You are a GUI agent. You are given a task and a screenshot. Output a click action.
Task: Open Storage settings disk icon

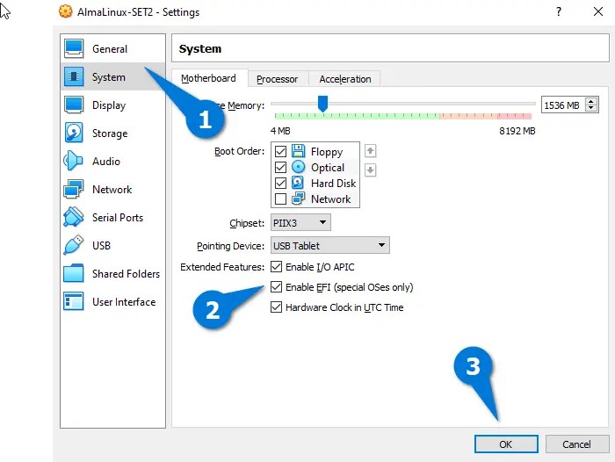74,133
